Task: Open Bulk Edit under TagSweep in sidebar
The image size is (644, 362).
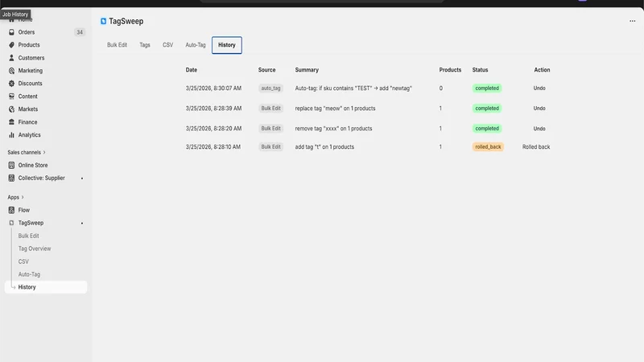Action: coord(28,236)
